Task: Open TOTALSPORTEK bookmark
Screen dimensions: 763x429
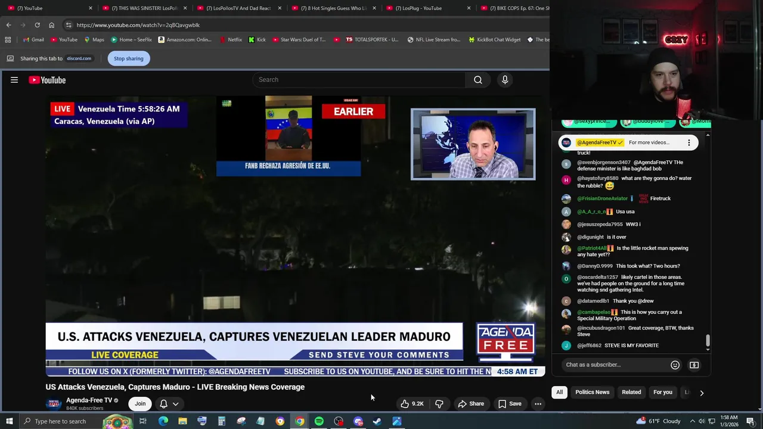Action: [372, 40]
